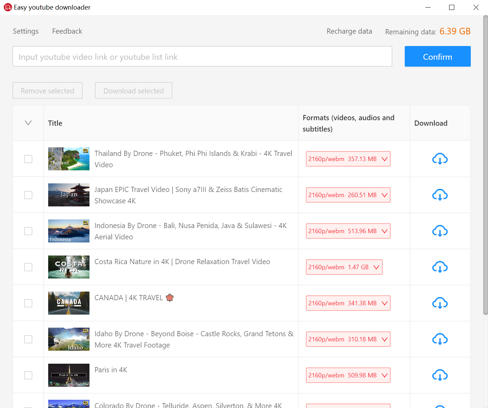
Task: Open the format dropdown for Japan EPIC Travel Video
Action: [x=384, y=195]
